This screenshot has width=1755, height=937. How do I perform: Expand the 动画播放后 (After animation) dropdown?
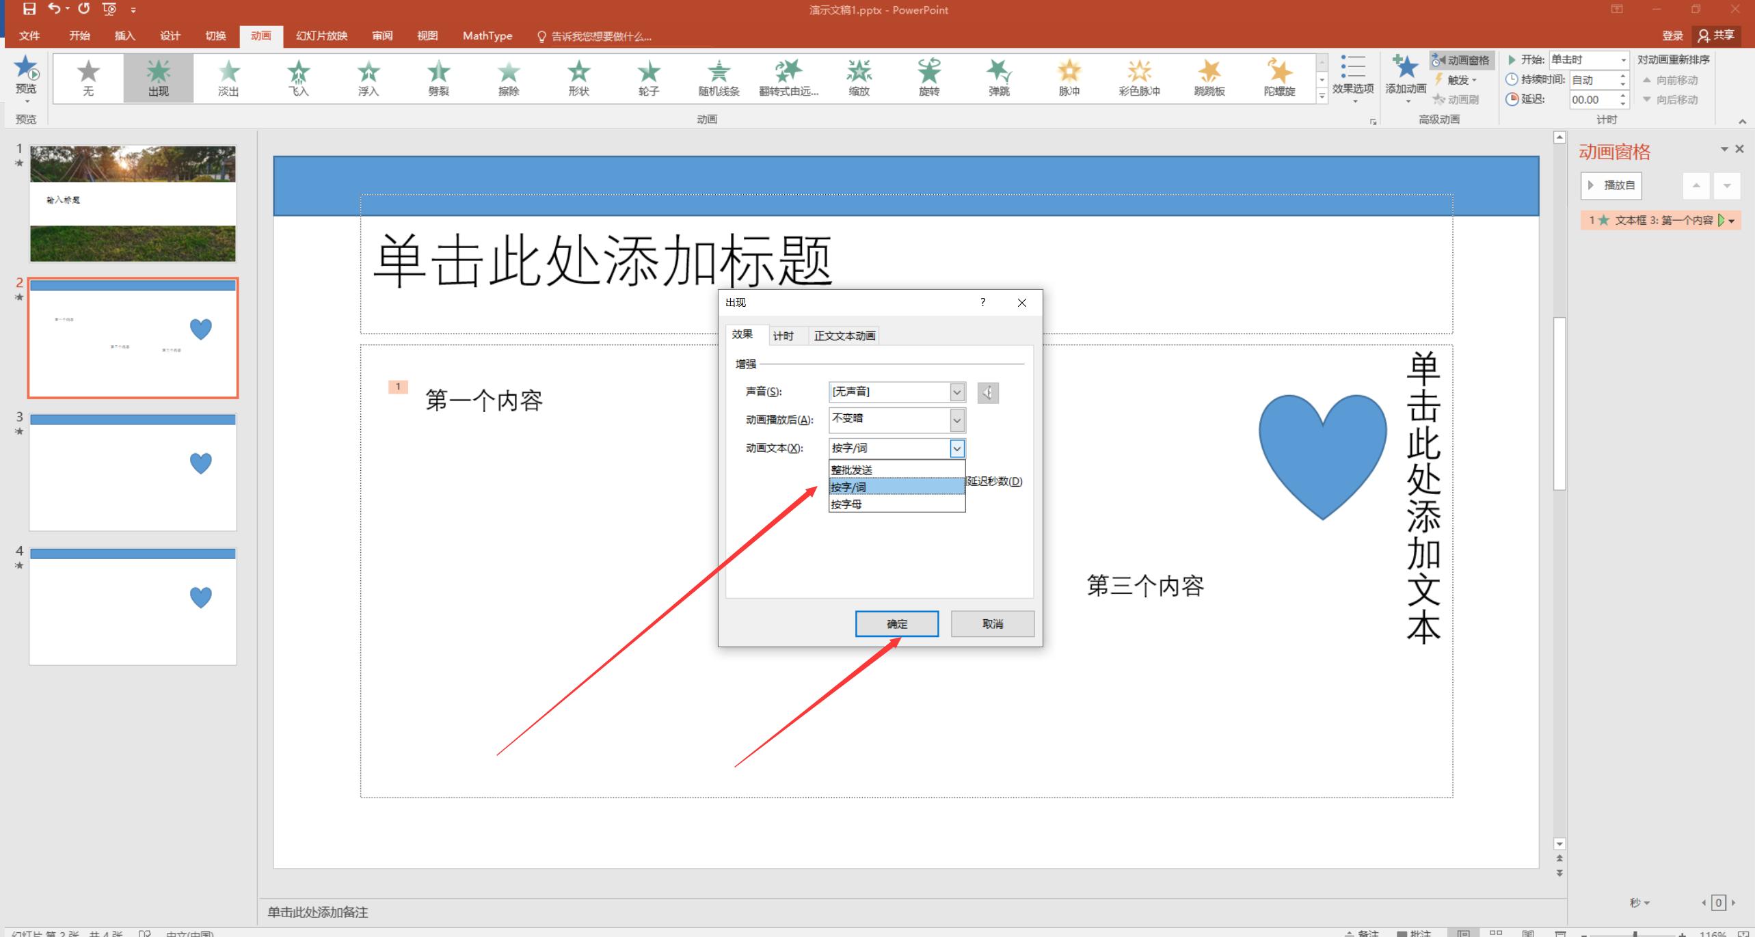coord(956,420)
